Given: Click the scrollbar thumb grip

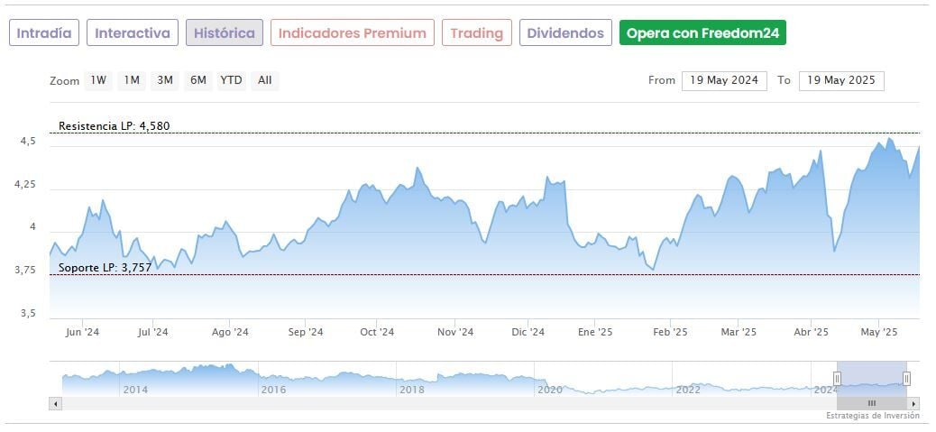Looking at the screenshot, I should tap(872, 403).
